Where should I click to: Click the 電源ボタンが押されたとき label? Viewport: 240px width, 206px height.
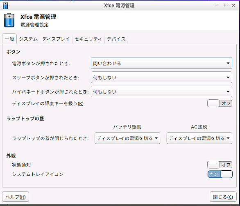41,63
